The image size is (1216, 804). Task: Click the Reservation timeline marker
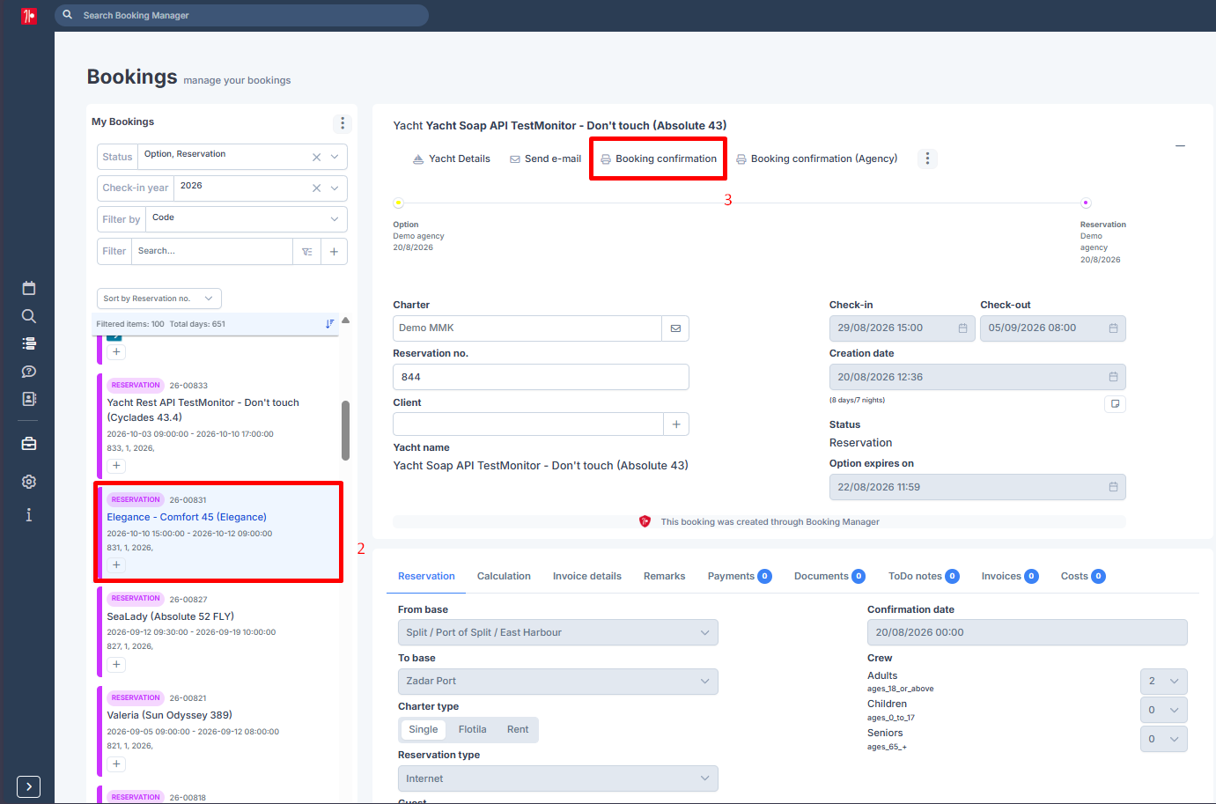[x=1086, y=203]
